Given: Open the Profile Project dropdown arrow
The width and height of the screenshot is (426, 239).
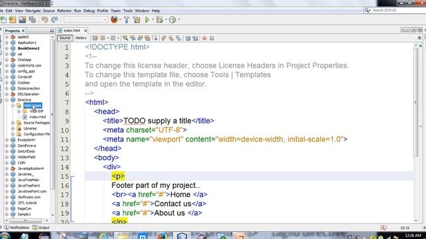Looking at the screenshot, I should (179, 19).
